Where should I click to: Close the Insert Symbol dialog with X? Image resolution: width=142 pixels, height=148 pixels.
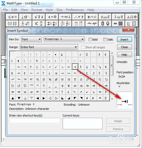point(128,29)
